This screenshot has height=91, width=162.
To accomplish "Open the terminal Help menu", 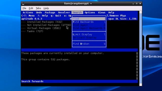I will (x=46, y=8).
